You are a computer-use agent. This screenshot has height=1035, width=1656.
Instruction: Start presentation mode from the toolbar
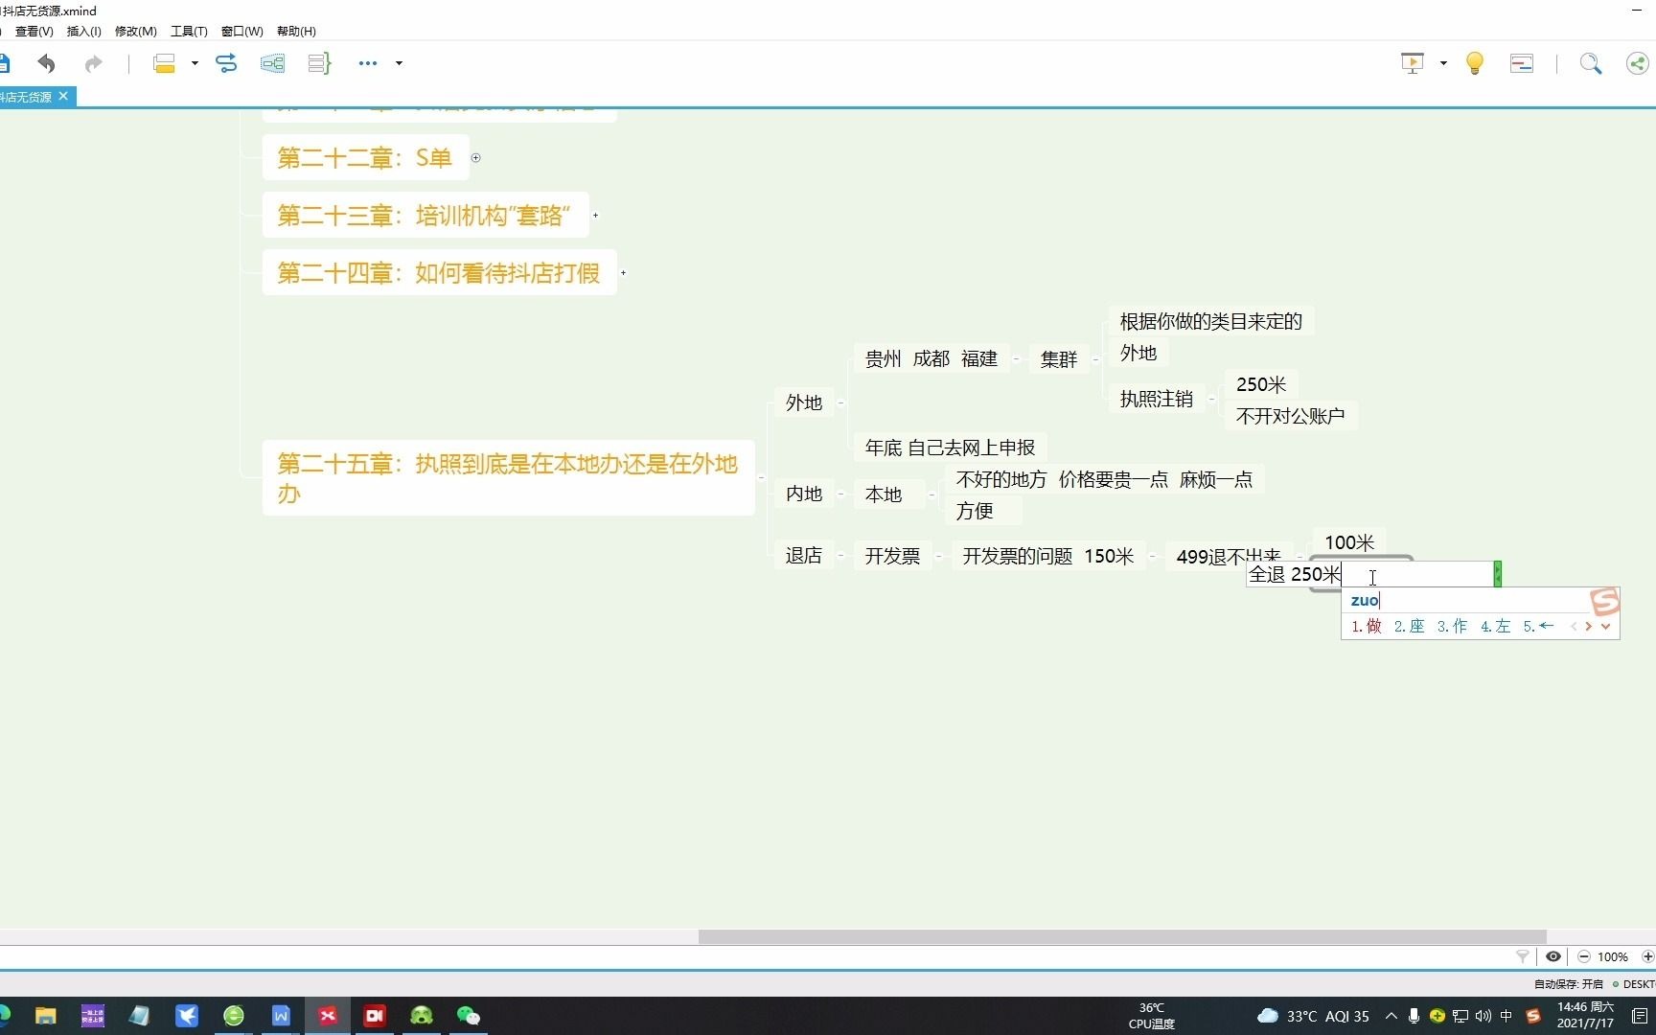click(1413, 63)
